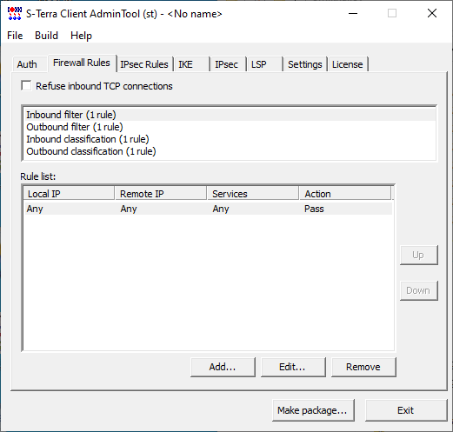This screenshot has width=453, height=432.
Task: Sort by Services column header
Action: [253, 194]
